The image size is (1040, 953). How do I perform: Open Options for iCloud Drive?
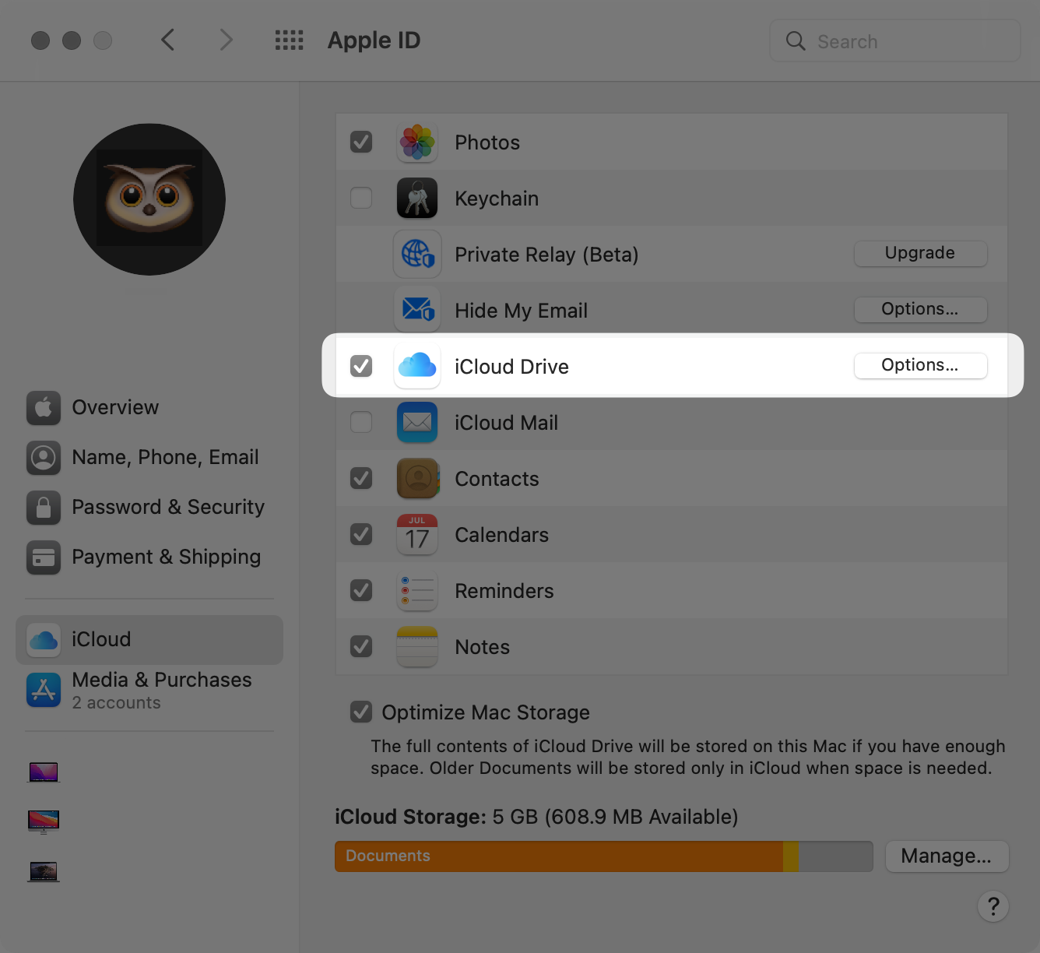coord(921,365)
